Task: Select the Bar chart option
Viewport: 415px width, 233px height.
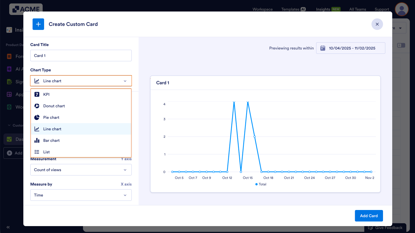Action: point(52,140)
